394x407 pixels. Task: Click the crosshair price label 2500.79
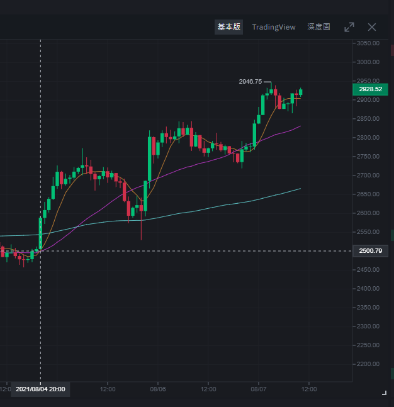point(370,251)
